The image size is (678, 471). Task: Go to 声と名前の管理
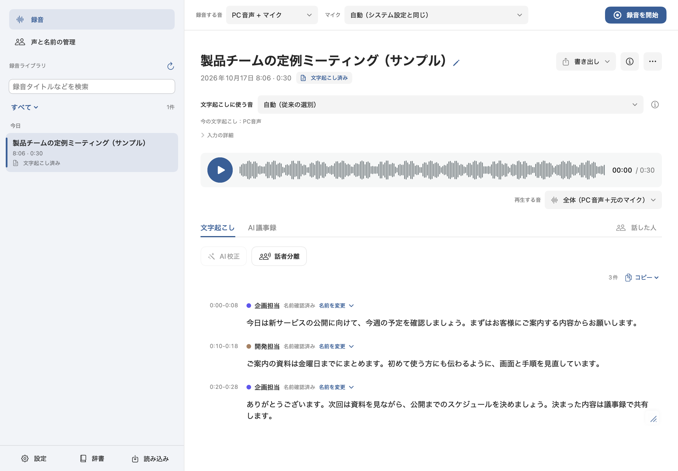click(x=92, y=42)
